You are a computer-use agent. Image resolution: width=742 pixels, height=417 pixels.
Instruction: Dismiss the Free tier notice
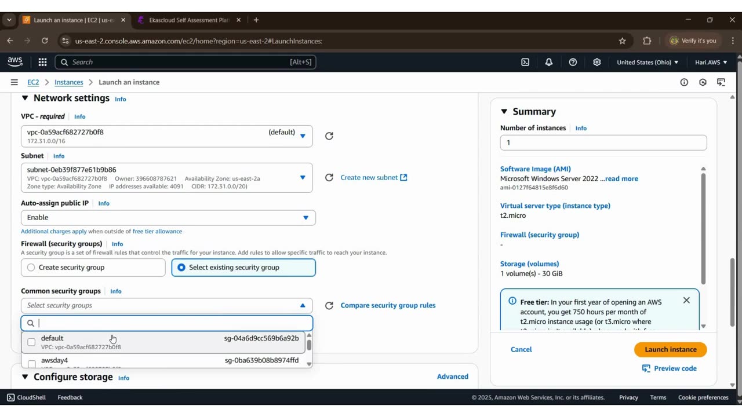686,300
